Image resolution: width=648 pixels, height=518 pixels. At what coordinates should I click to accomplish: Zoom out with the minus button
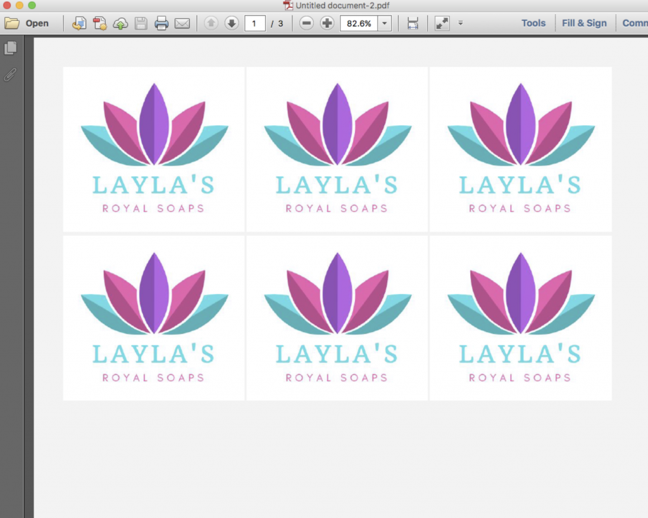coord(307,23)
